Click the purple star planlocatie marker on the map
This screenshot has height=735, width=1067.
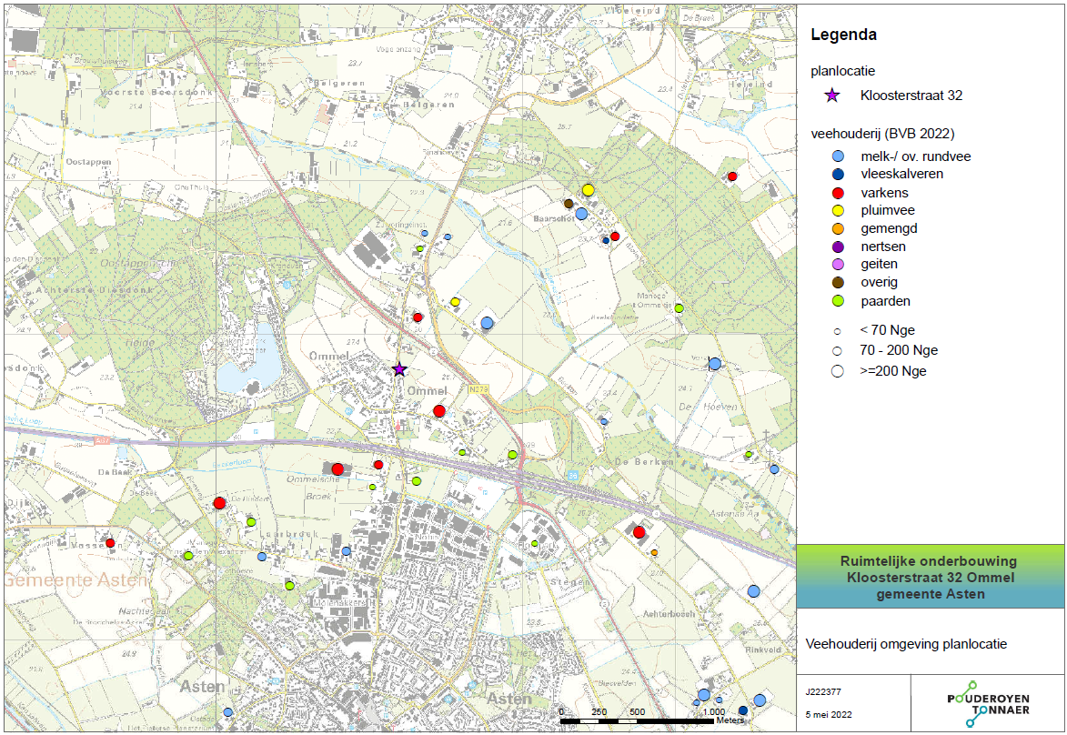399,368
